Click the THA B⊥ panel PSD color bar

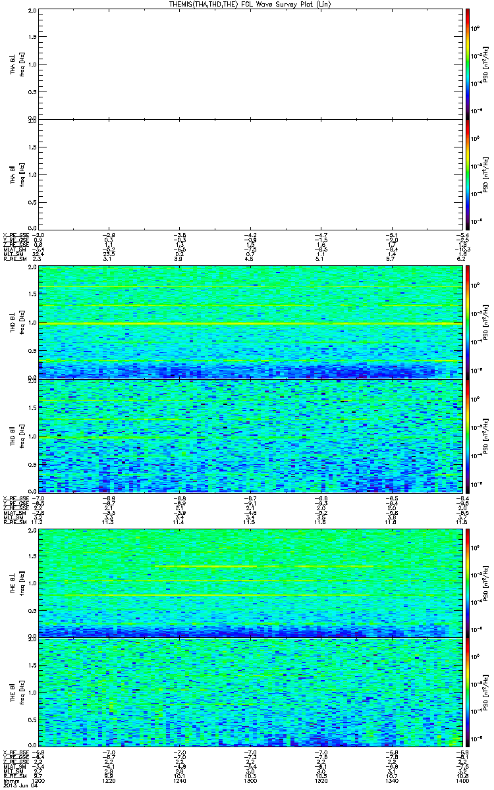pyautogui.click(x=468, y=64)
